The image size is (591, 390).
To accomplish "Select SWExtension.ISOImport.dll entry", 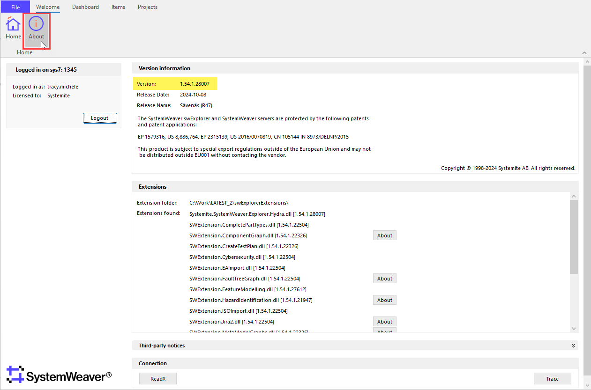I will (x=239, y=311).
